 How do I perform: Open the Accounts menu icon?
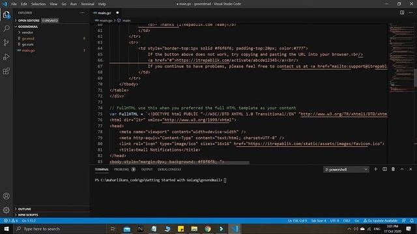[x=6, y=196]
